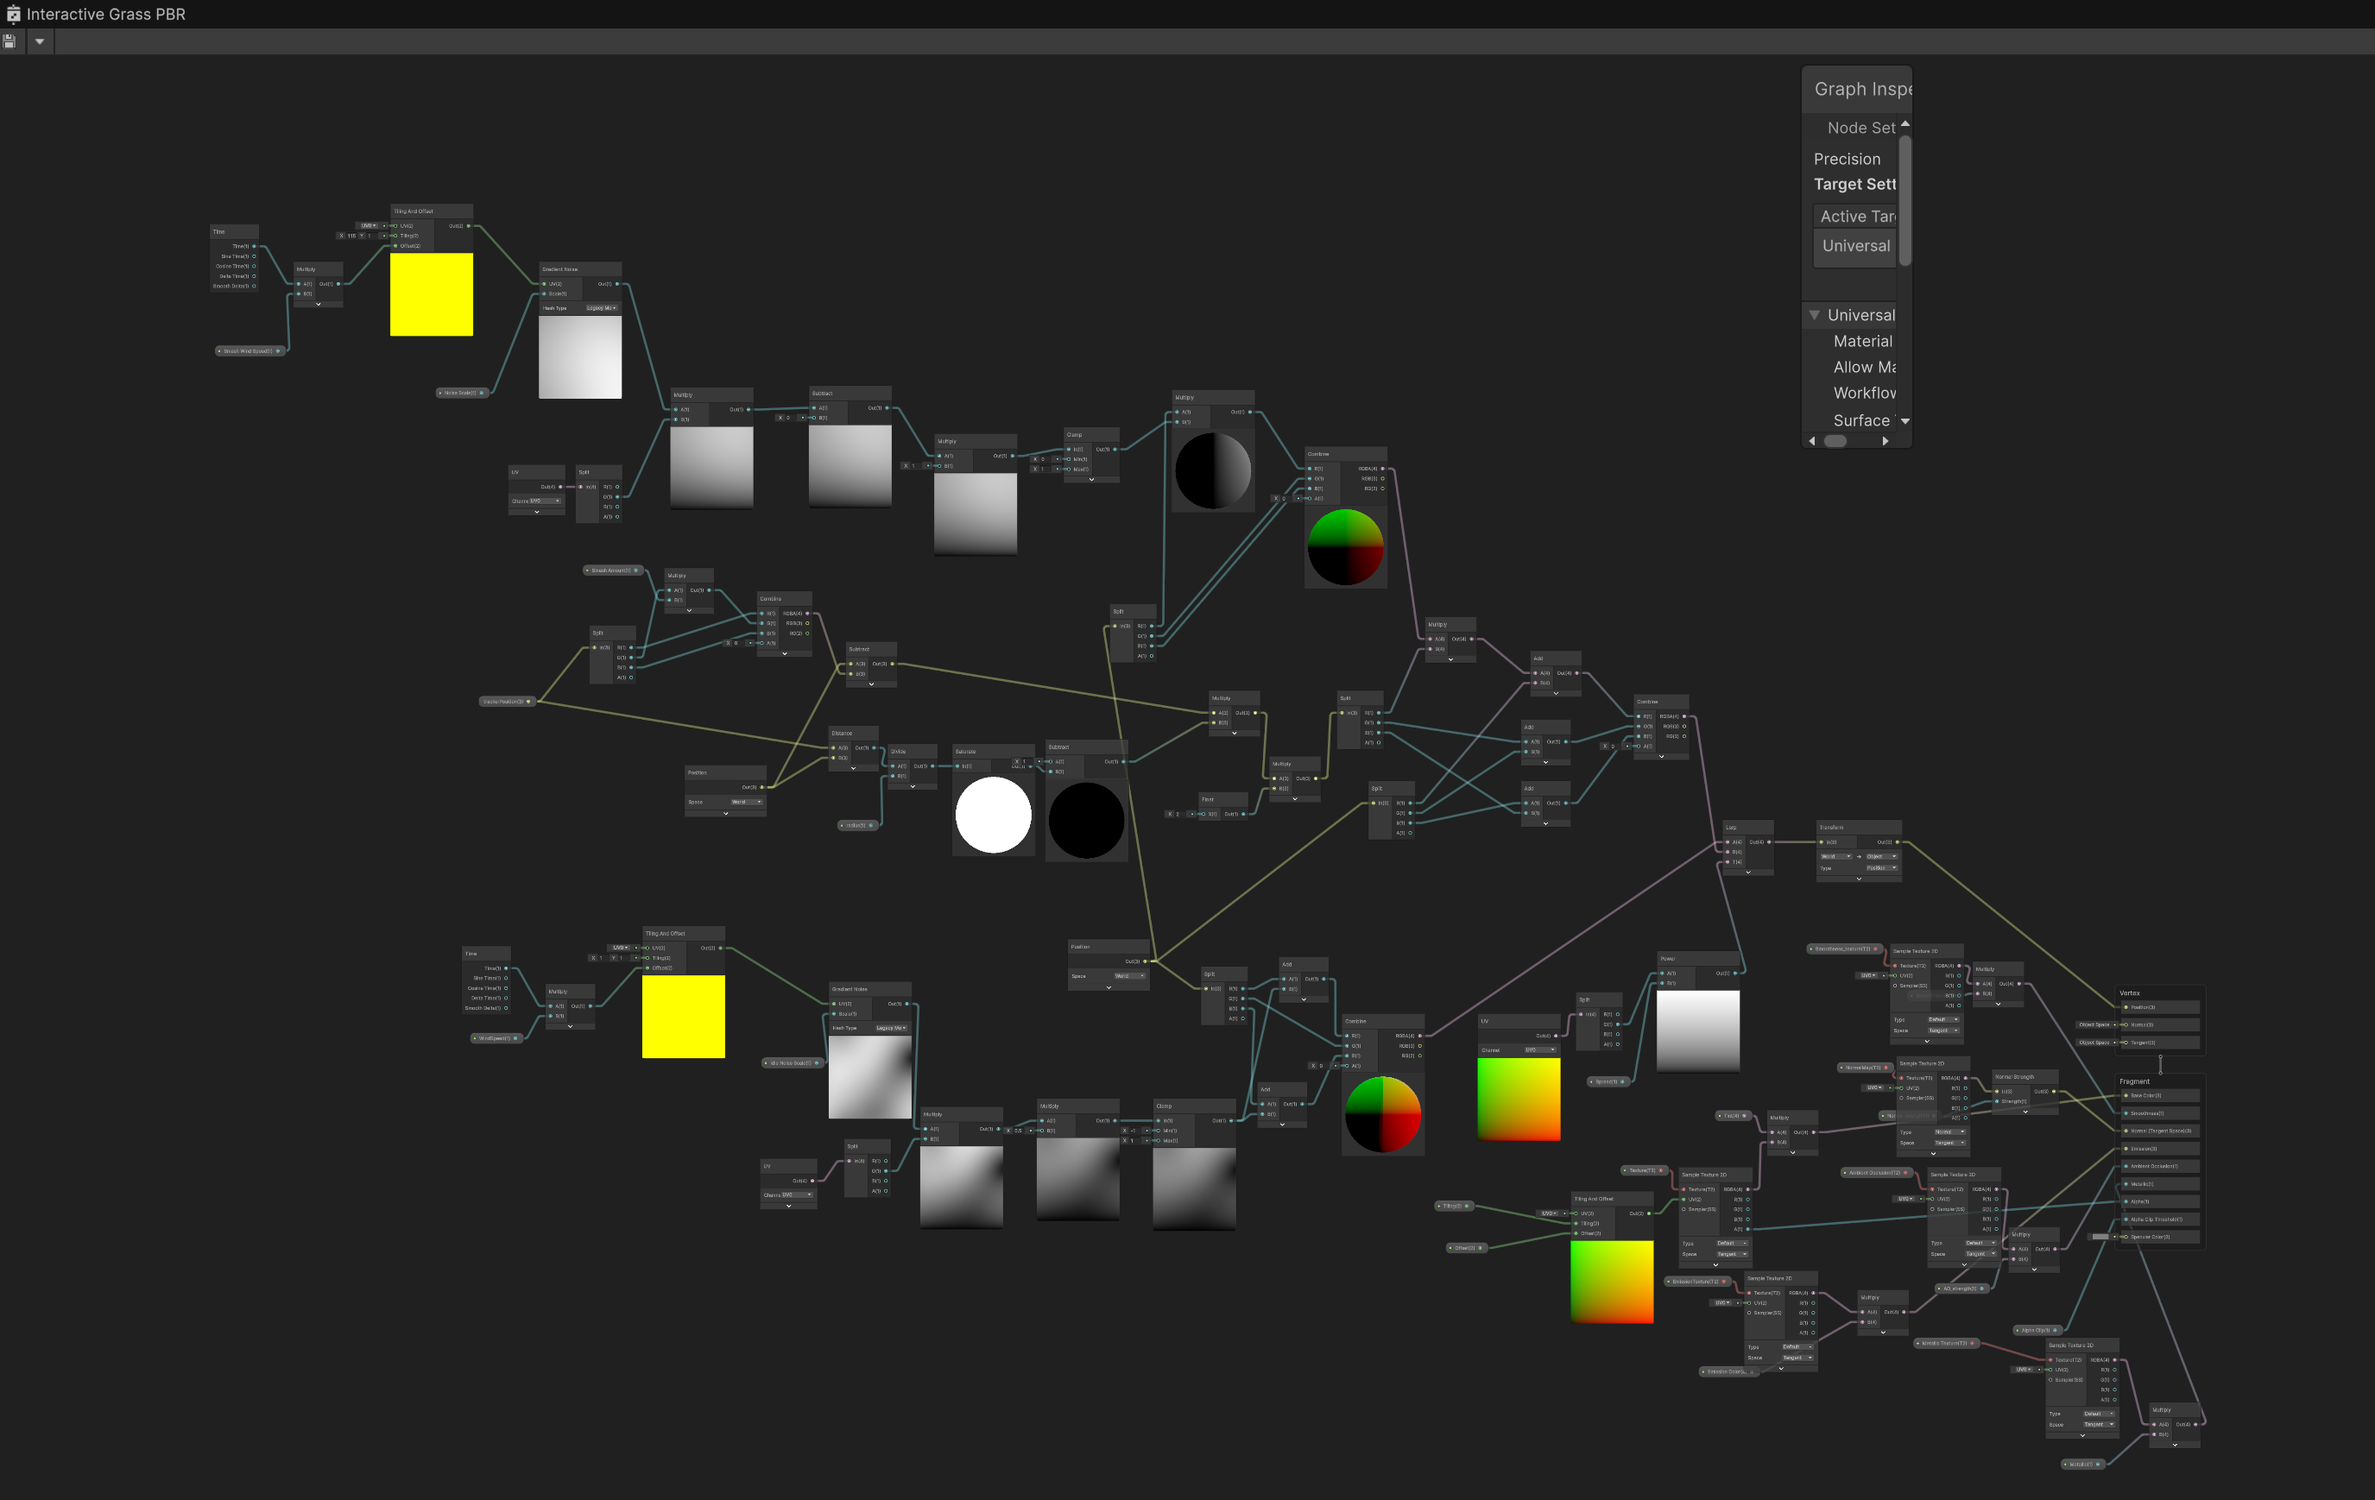Open the Space dropdown on the Position node
The image size is (2375, 1500).
click(747, 802)
